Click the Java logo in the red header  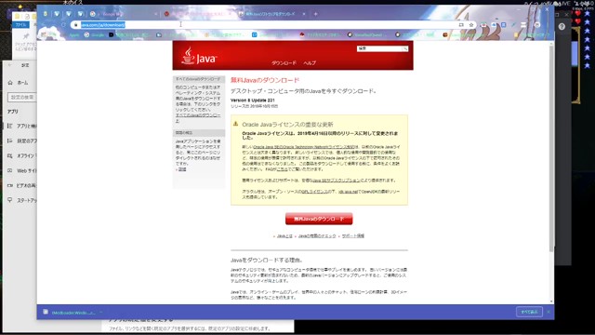199,56
